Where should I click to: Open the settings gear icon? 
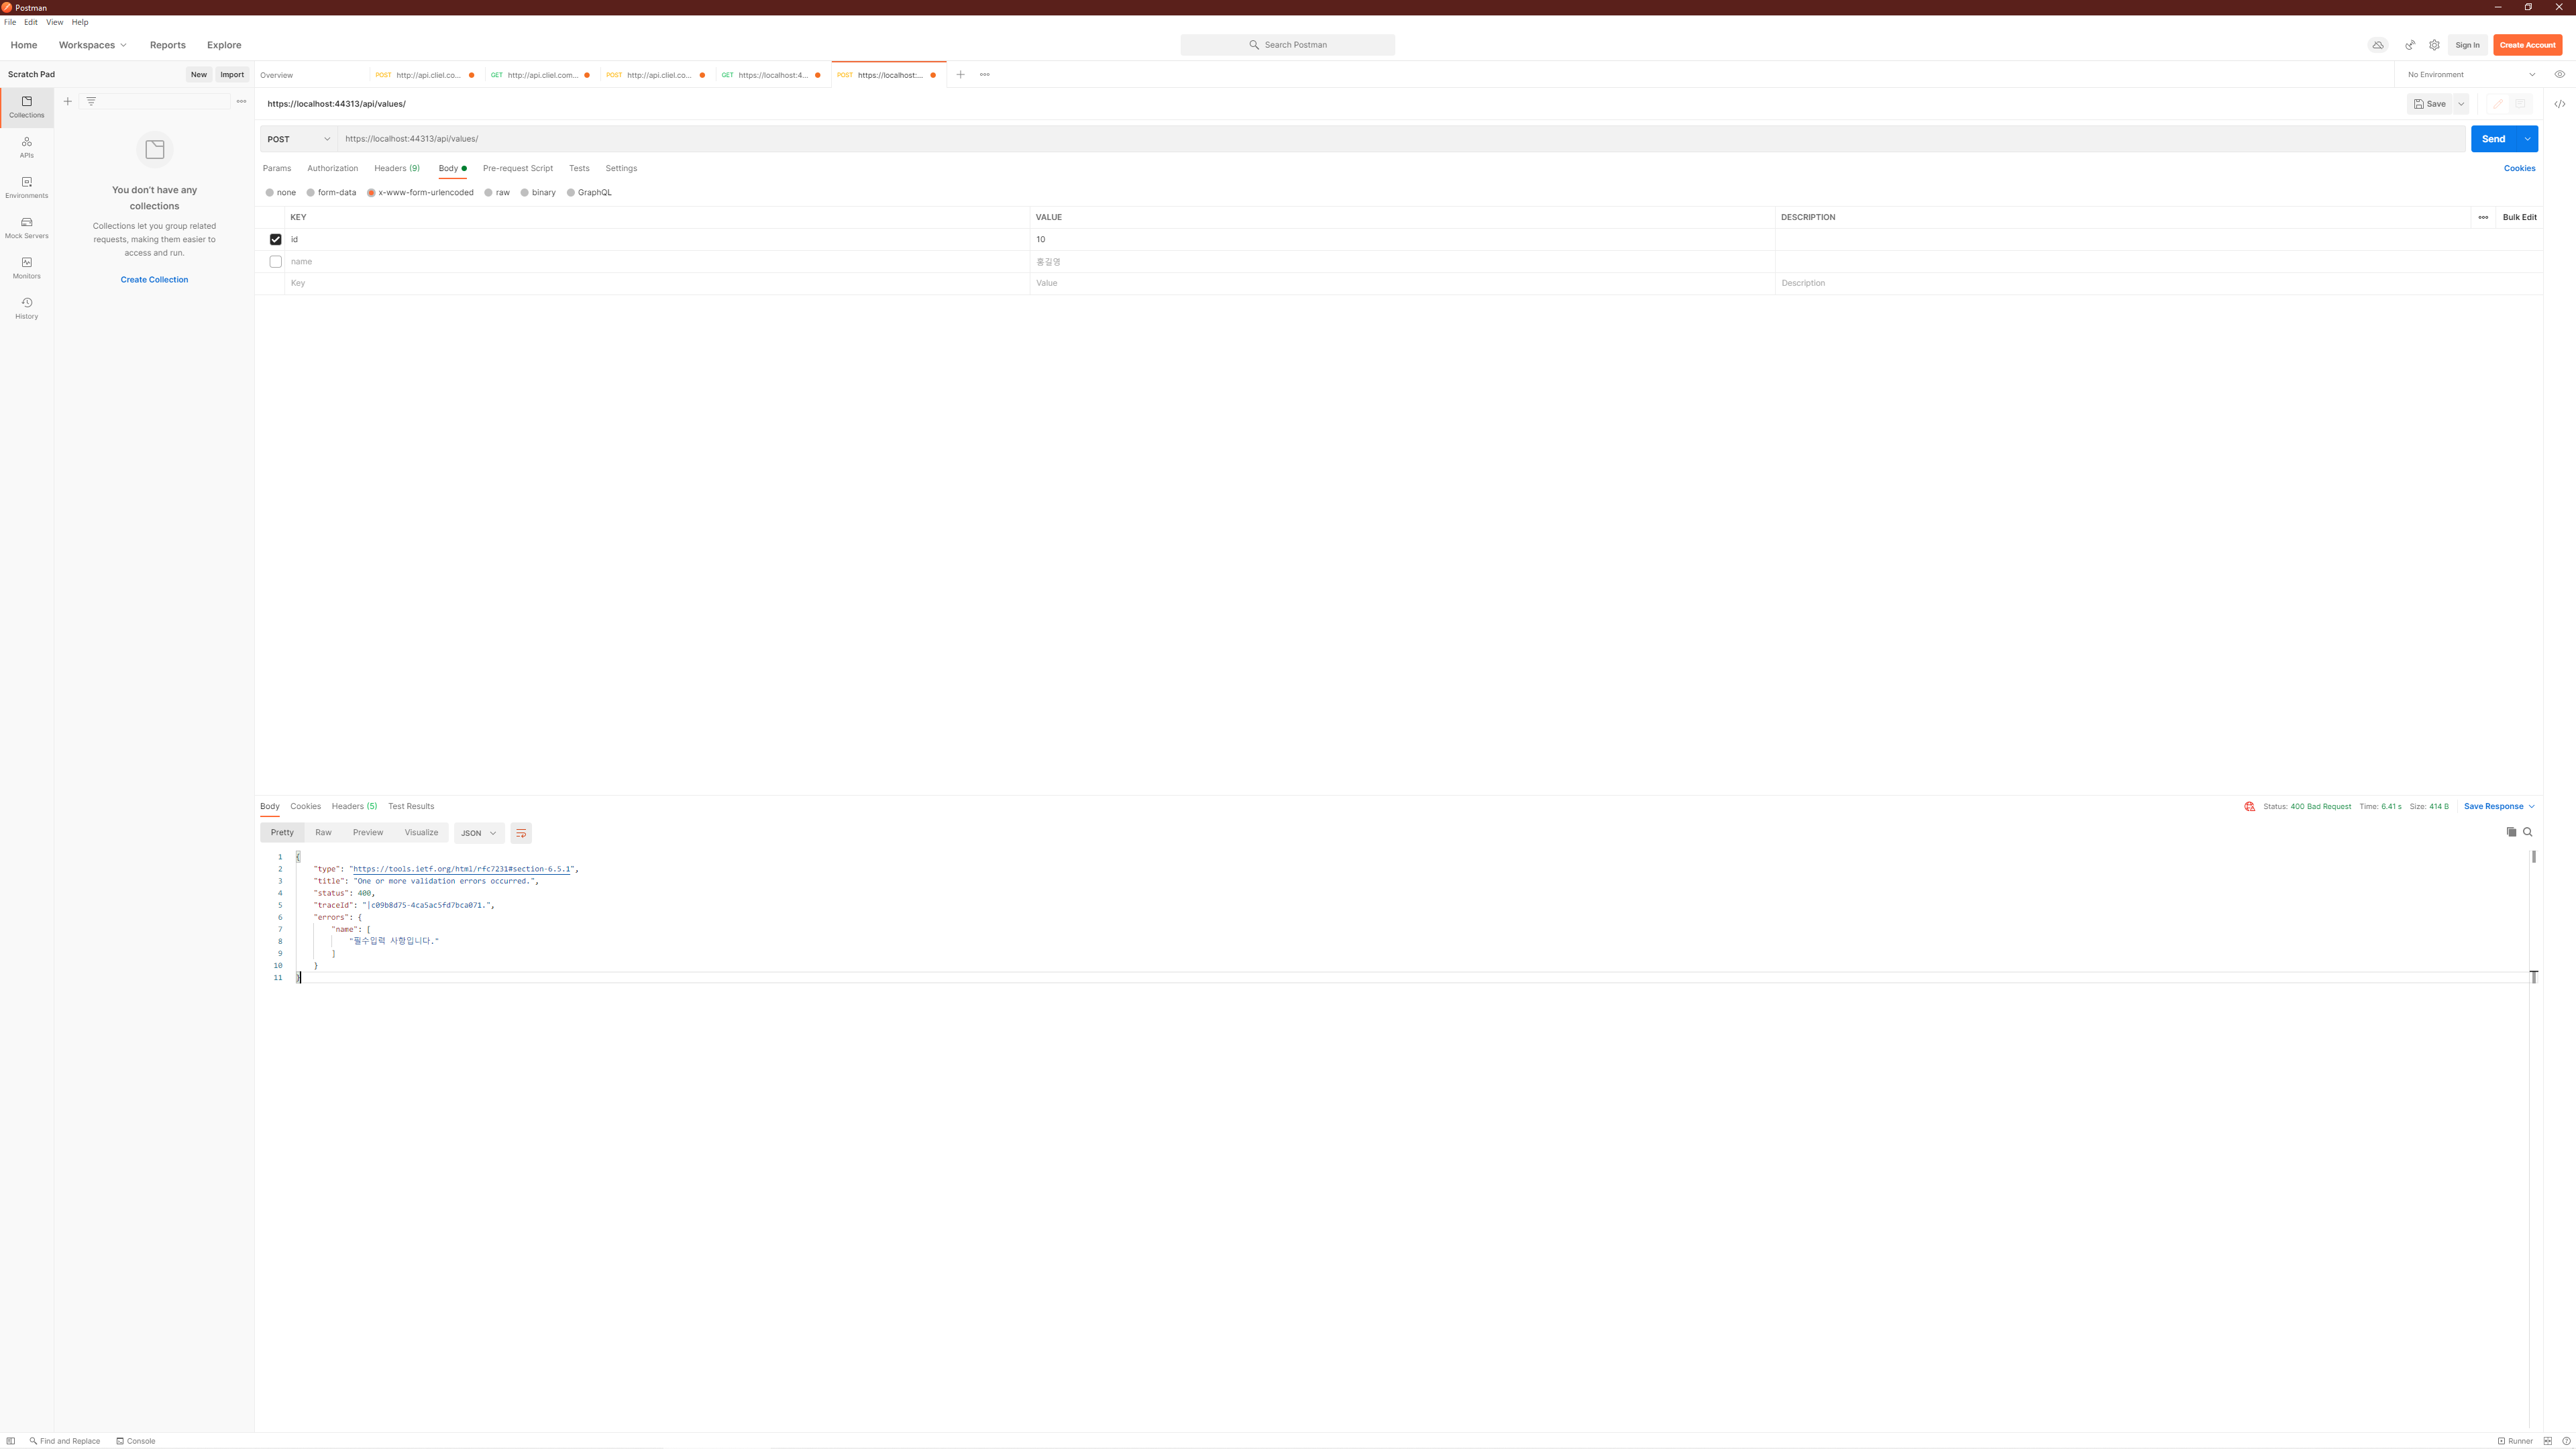(2434, 45)
